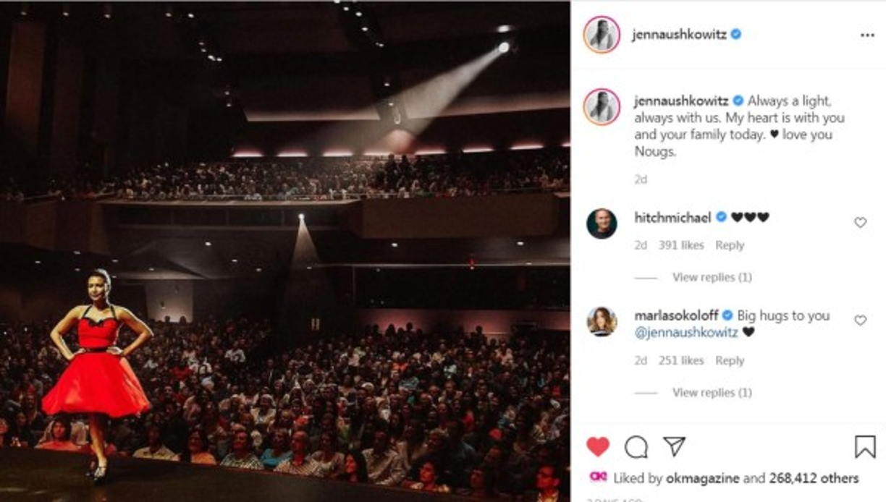Save post with the bookmark icon
The height and width of the screenshot is (502, 886).
click(x=865, y=447)
